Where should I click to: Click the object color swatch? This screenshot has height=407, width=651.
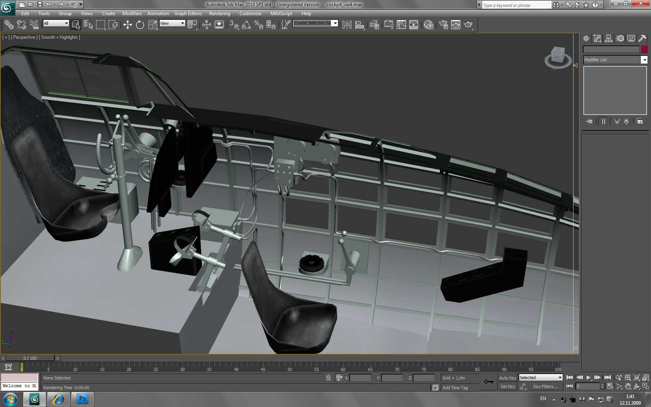pyautogui.click(x=644, y=49)
